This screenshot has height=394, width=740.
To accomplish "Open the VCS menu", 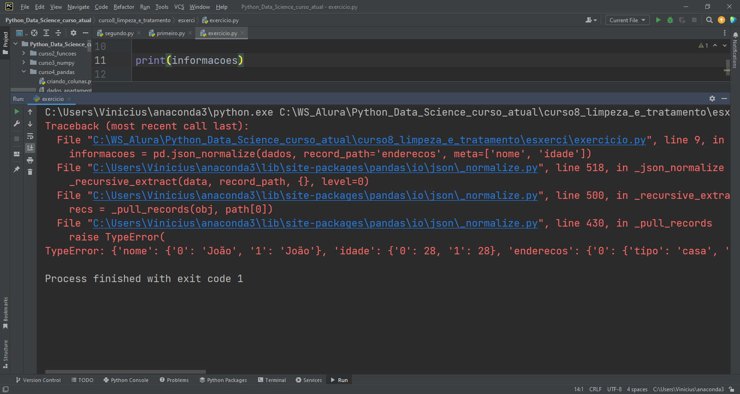I will click(x=179, y=7).
